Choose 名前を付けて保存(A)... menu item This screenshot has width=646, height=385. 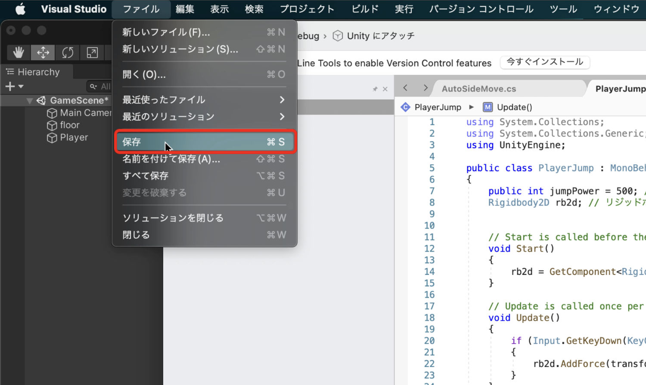pos(205,159)
